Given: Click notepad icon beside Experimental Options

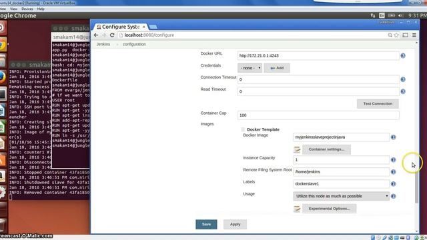Looking at the screenshot, I should click(297, 209).
